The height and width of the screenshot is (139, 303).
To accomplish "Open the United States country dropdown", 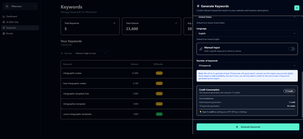I will (247, 17).
